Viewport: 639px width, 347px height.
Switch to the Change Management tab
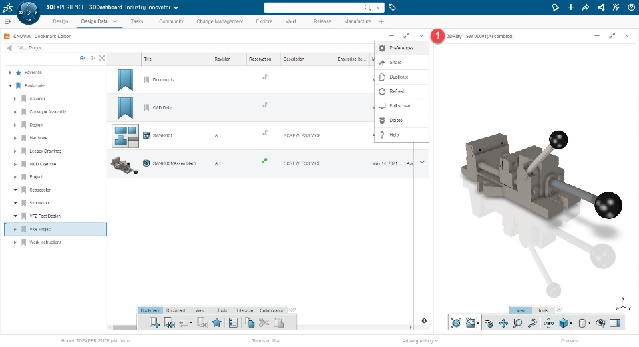coord(220,21)
